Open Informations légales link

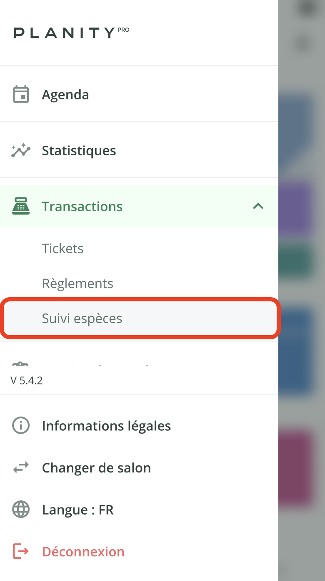(106, 426)
